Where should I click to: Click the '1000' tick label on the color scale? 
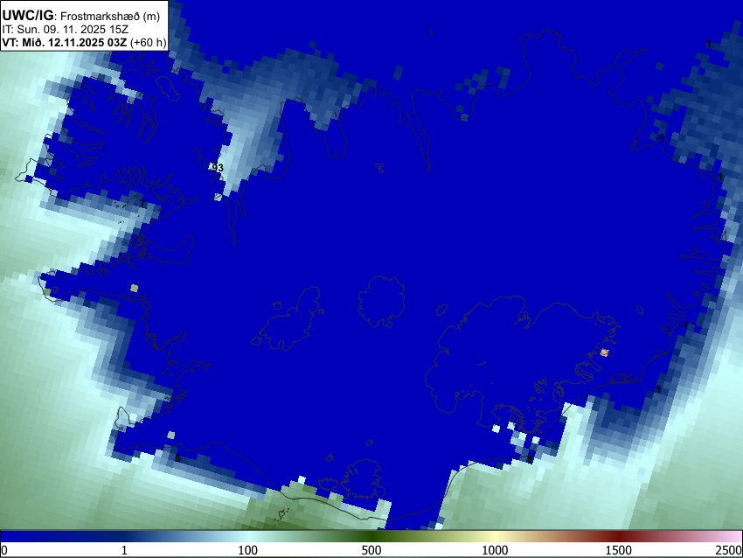tap(495, 550)
